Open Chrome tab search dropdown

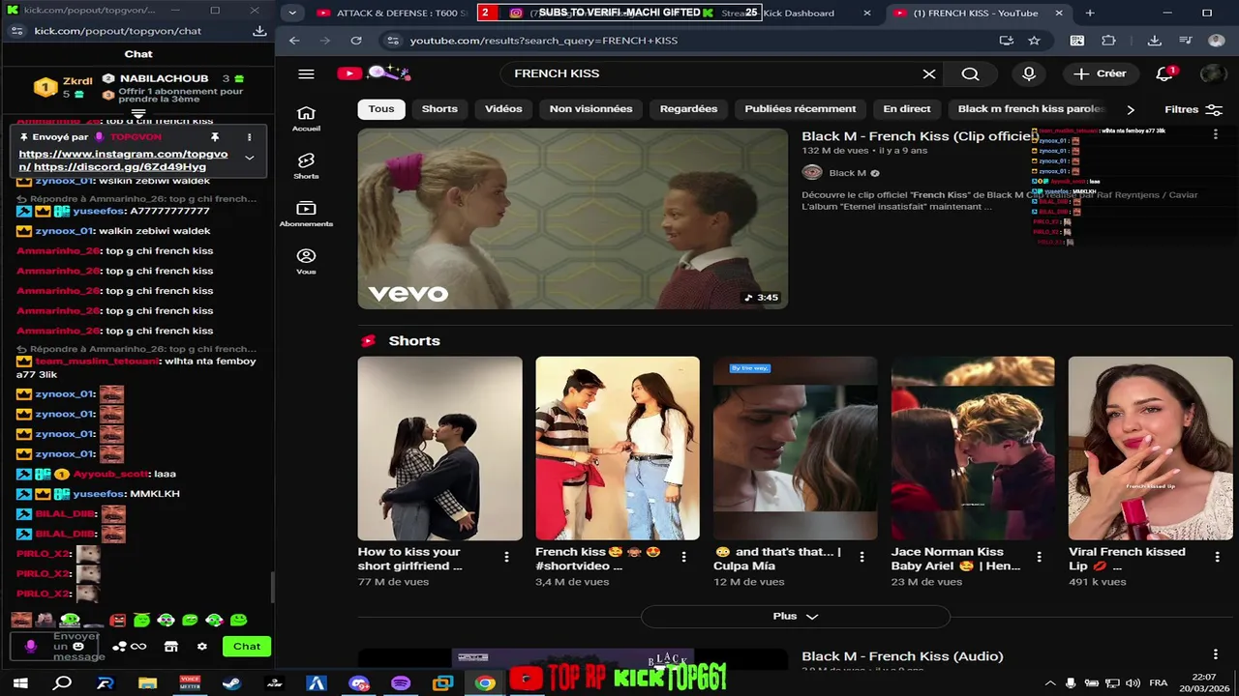coord(292,13)
